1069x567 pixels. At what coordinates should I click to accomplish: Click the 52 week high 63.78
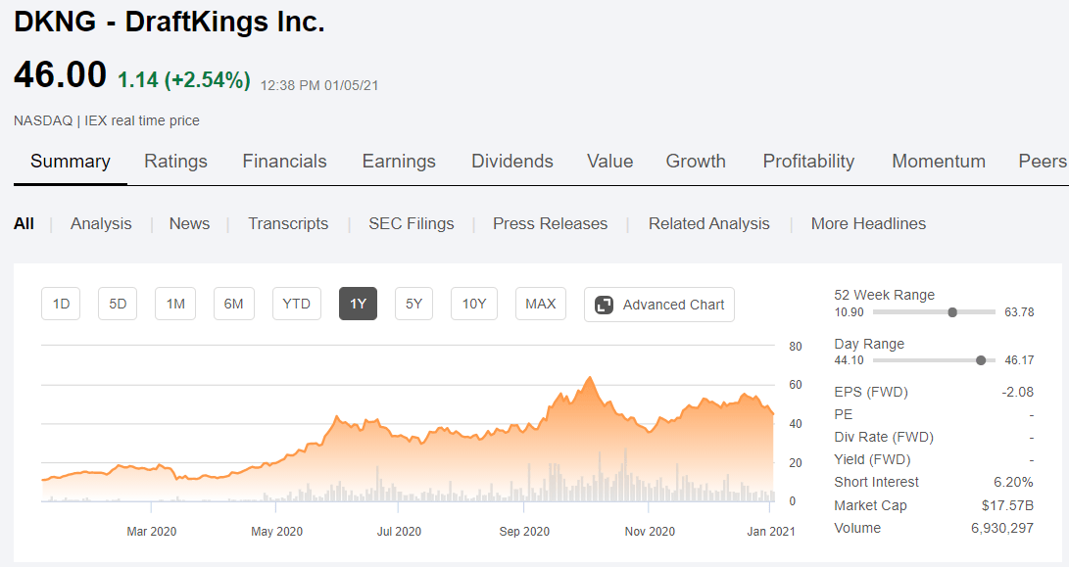1019,312
